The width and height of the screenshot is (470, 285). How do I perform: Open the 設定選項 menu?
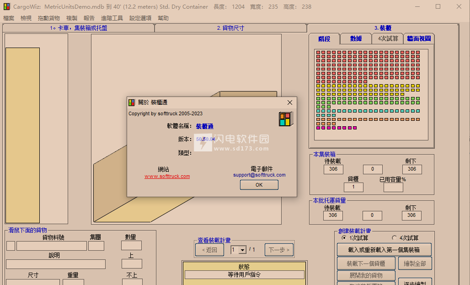pos(140,18)
